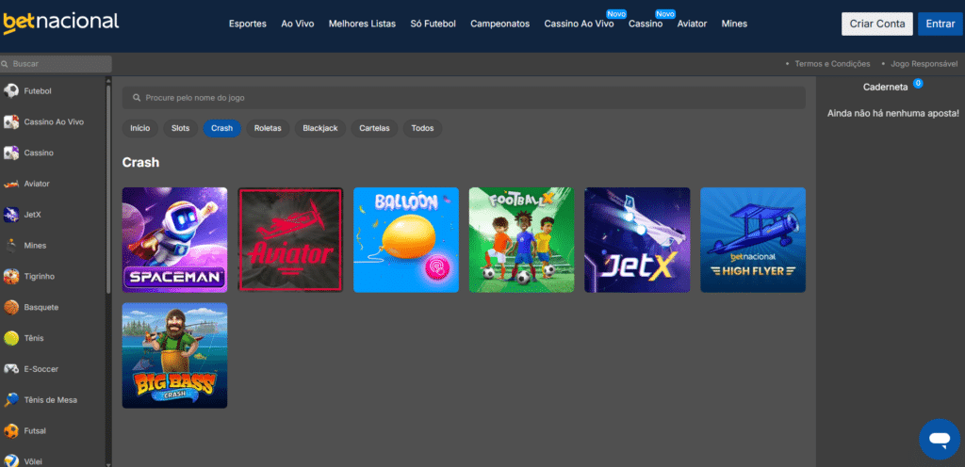Click the magnifier icon in game search

click(137, 98)
